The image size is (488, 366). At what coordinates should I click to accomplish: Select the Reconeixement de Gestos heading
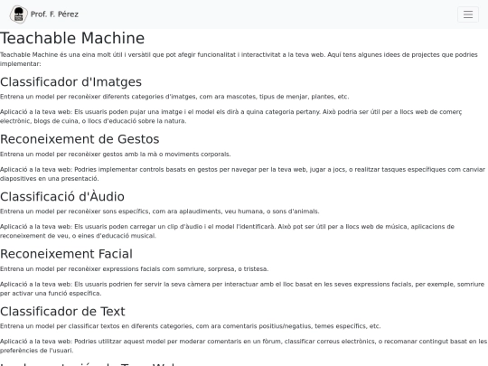80,139
